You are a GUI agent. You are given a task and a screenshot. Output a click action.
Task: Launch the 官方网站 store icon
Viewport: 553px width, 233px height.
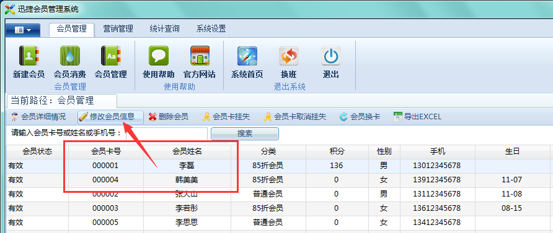200,62
